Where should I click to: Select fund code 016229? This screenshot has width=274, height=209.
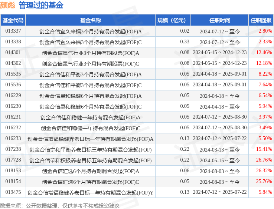[13, 96]
